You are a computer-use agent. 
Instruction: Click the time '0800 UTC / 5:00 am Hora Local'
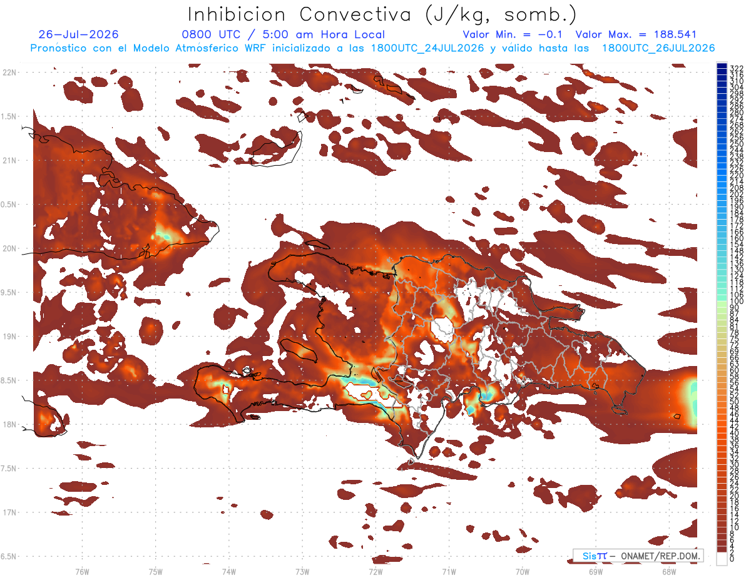[283, 34]
